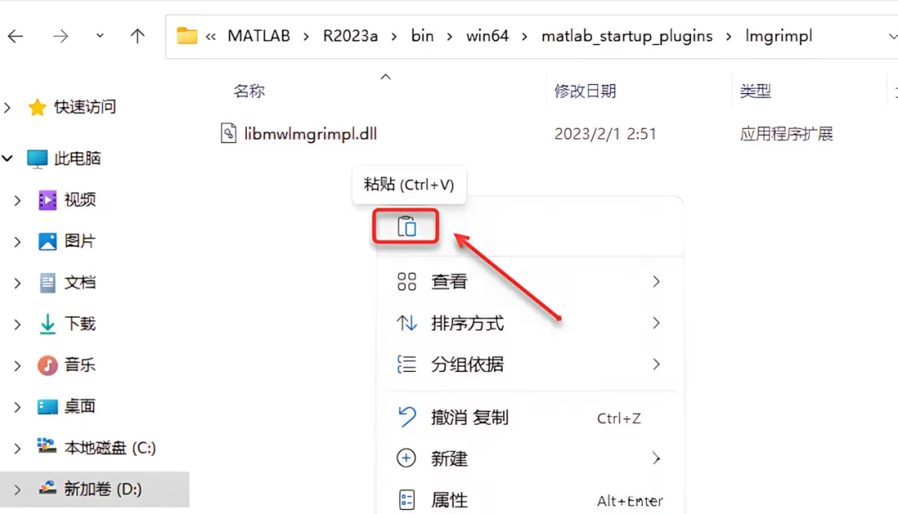Sort by the 修改日期 column header
This screenshot has width=898, height=514.
pos(585,91)
